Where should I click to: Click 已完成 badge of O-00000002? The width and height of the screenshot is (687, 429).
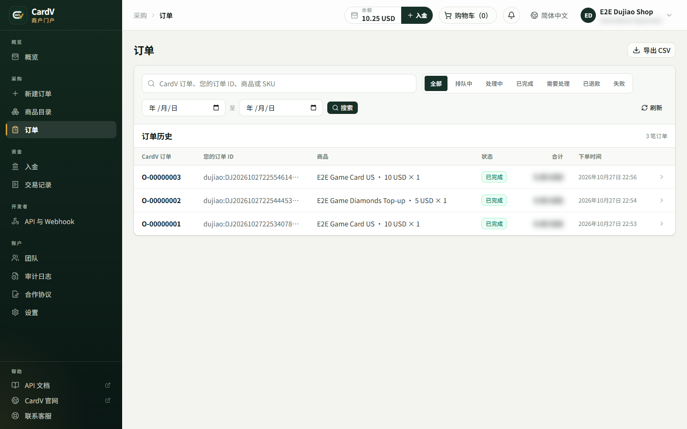tap(494, 200)
